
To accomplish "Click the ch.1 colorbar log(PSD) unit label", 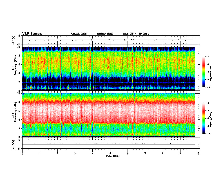I will (x=211, y=73).
